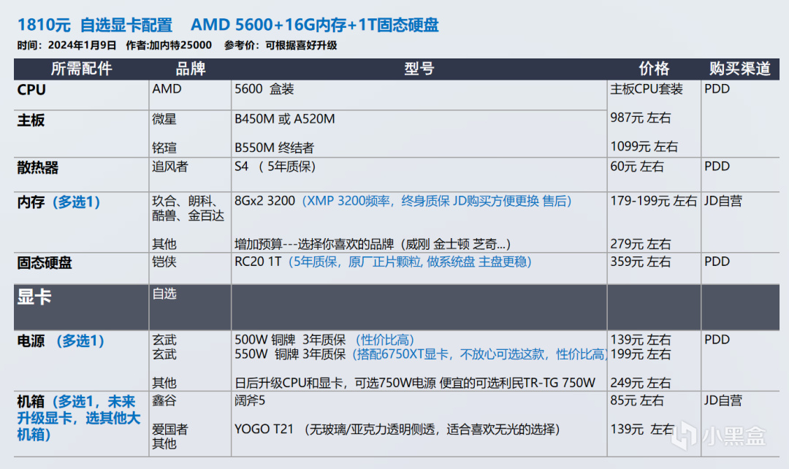Select the 固态硬盘 row label
The image size is (789, 469).
45,262
